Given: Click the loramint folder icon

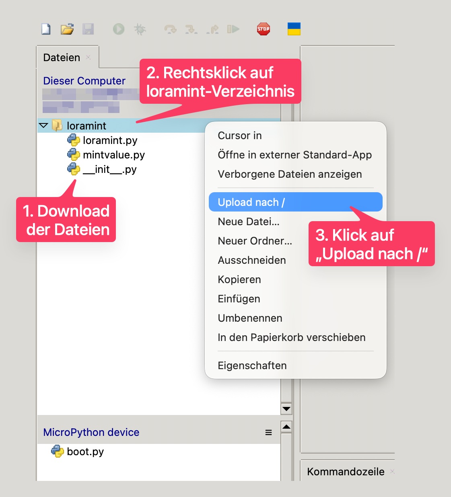Looking at the screenshot, I should 57,125.
